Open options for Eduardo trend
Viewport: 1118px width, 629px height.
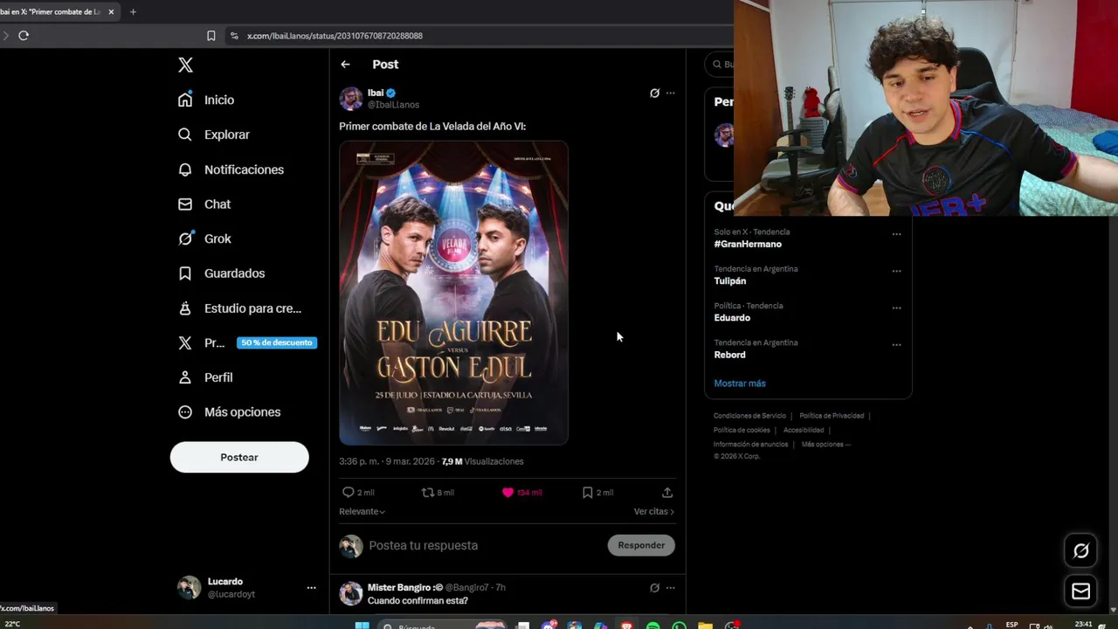(896, 308)
